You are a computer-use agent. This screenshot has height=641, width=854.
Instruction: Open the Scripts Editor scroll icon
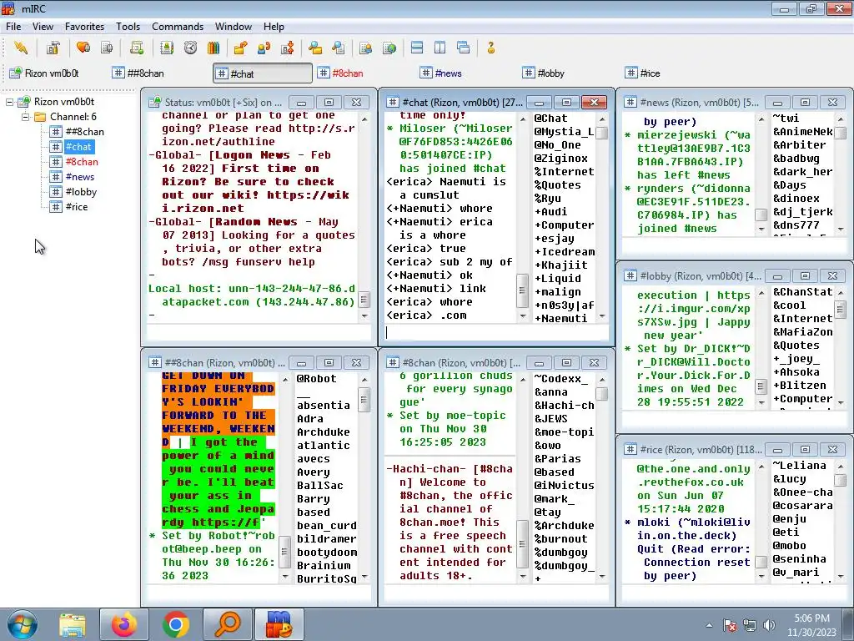pos(137,48)
